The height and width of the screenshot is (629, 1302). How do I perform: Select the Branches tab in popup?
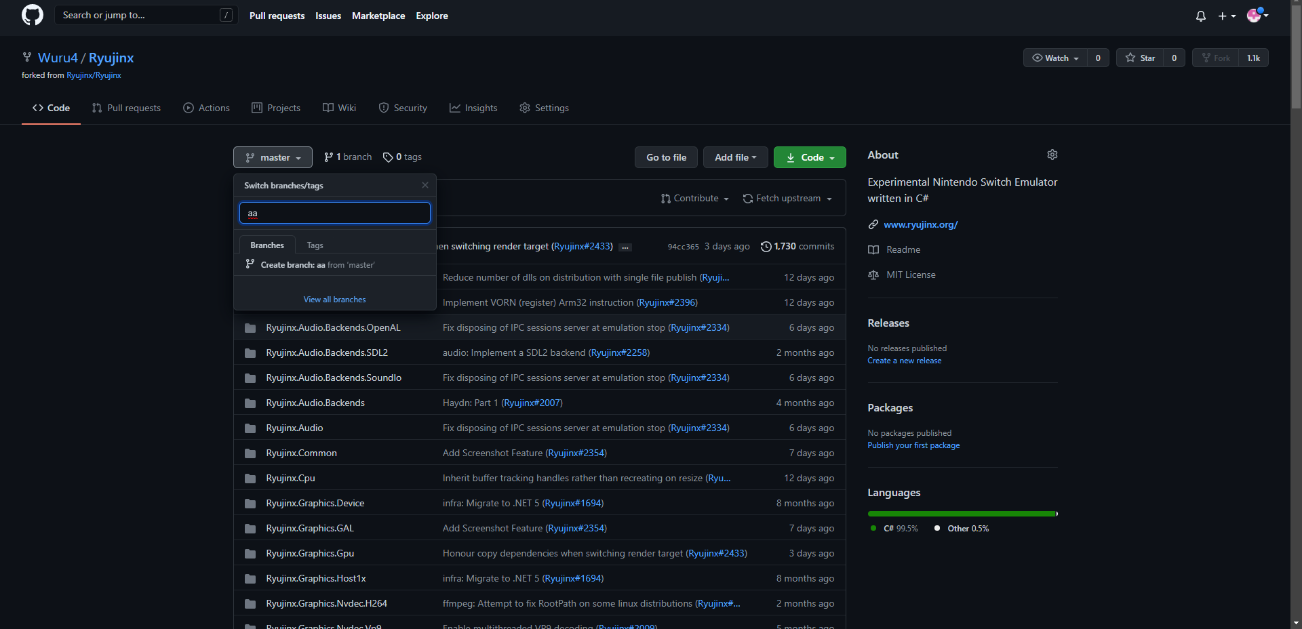pos(267,245)
